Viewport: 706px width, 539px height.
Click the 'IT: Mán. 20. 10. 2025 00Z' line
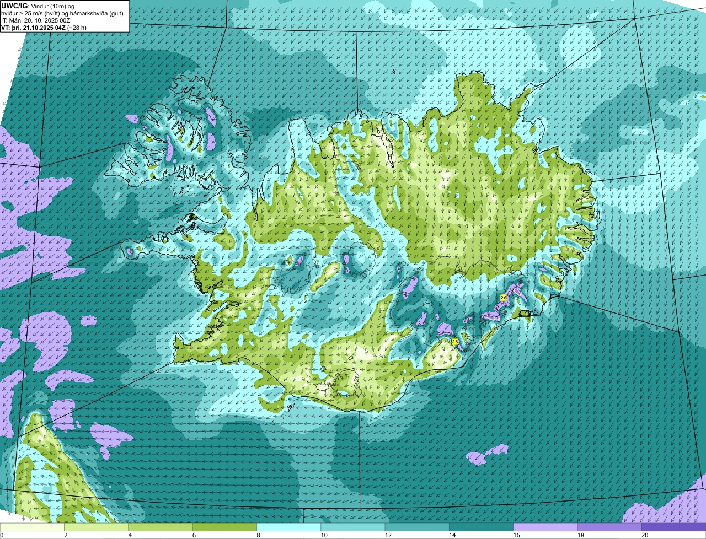tap(36, 20)
